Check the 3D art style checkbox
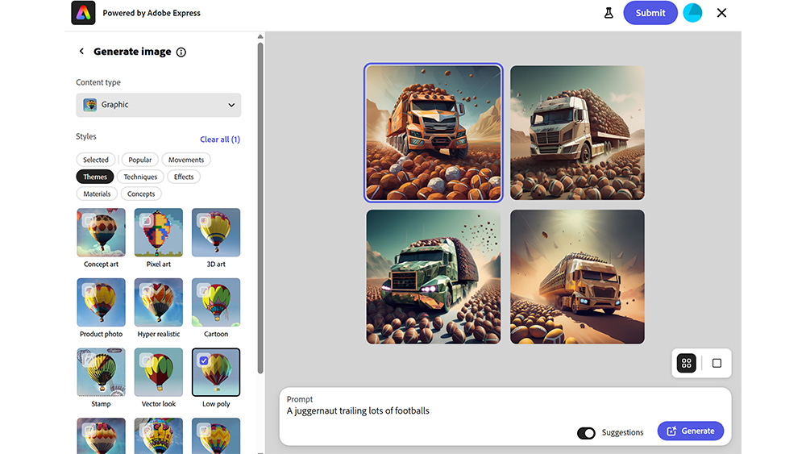 click(204, 221)
